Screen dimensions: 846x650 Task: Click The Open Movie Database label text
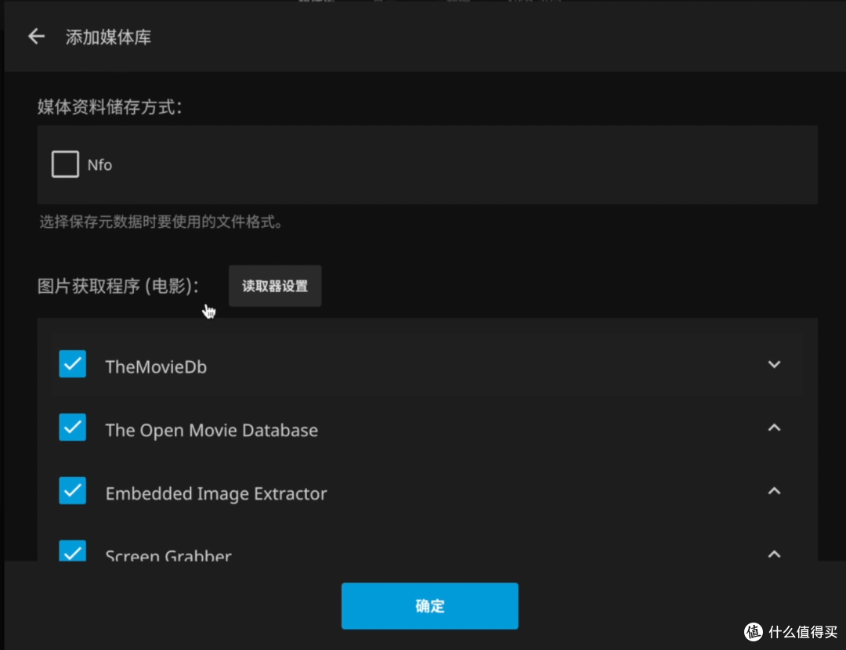click(211, 429)
